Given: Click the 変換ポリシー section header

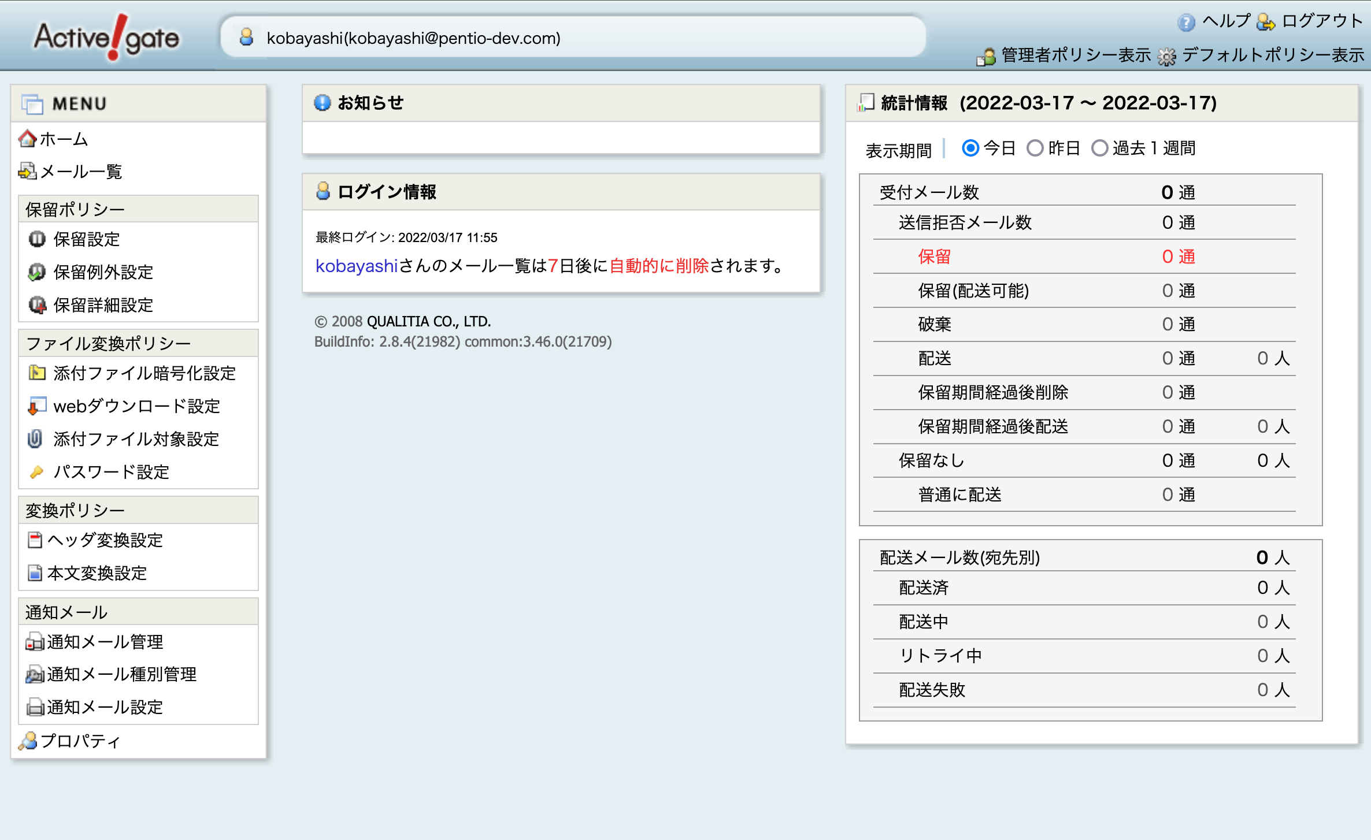Looking at the screenshot, I should 138,510.
